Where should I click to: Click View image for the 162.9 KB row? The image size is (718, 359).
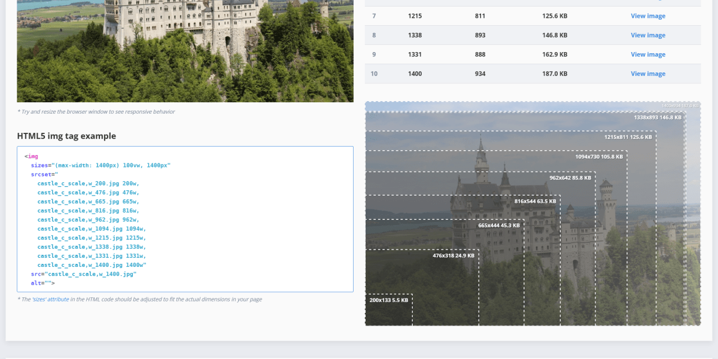[647, 54]
